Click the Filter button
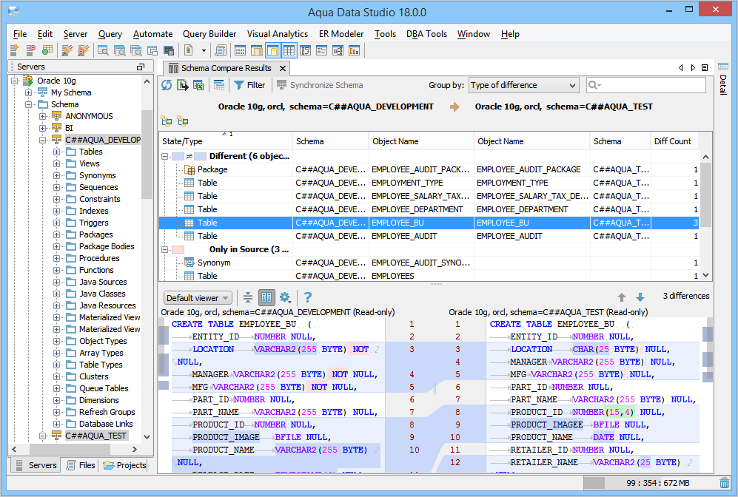This screenshot has width=738, height=497. [250, 85]
